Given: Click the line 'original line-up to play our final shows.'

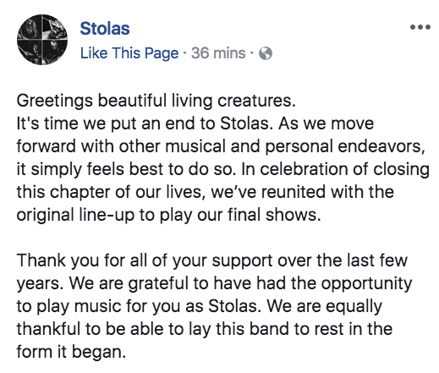Looking at the screenshot, I should [x=168, y=215].
